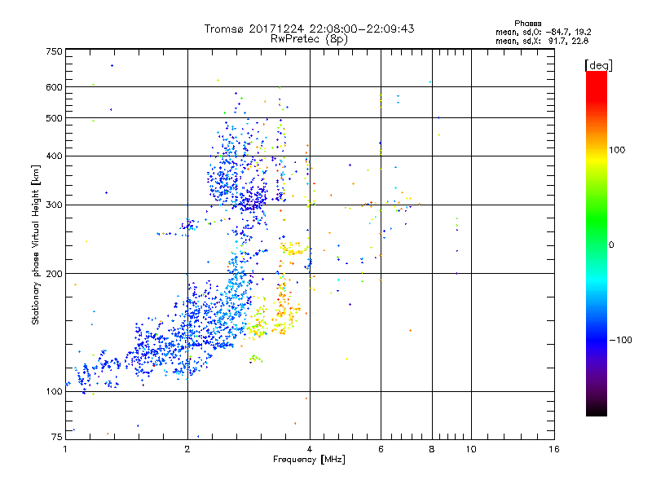Click the y-axis tick label '200'
Viewport: 652px width, 489px height.
pyautogui.click(x=54, y=274)
